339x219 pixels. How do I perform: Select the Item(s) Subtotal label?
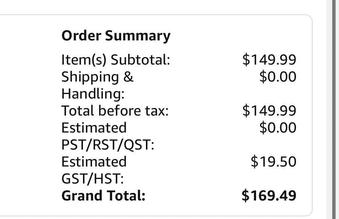tap(116, 60)
